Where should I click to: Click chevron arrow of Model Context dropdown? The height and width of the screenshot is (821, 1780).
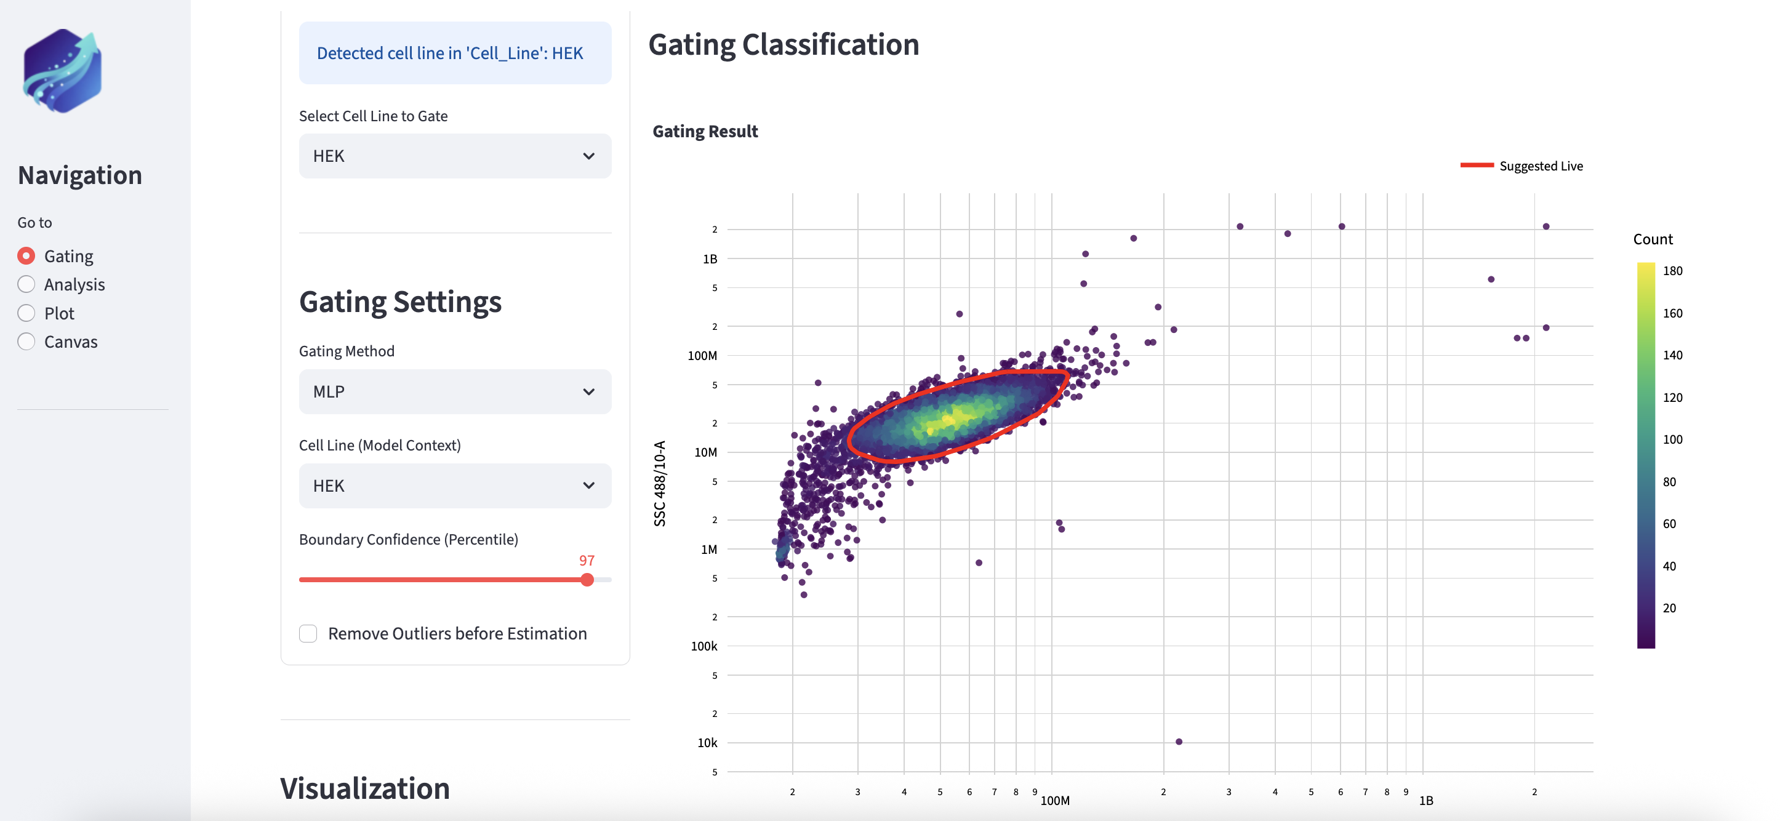[x=588, y=486]
